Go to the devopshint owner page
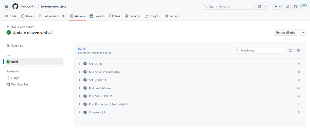Screen dimensions: 310x140 coord(28,6)
